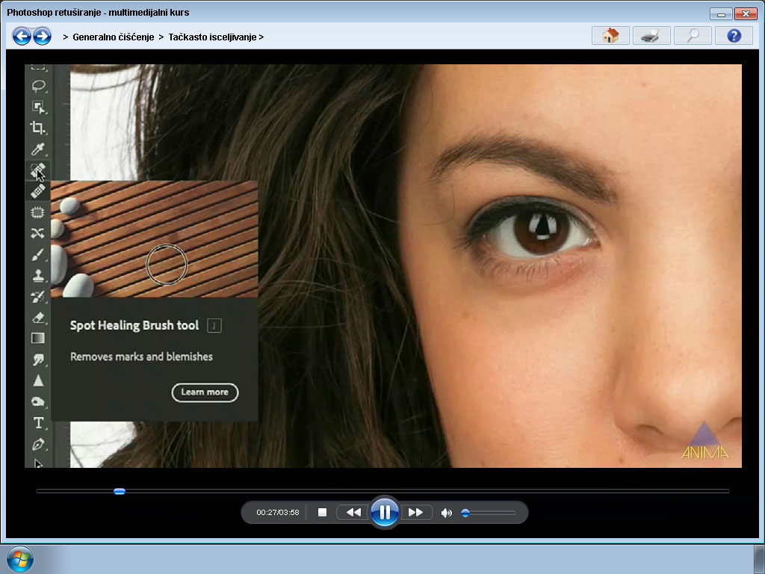Select the Crop tool
The image size is (765, 574).
(x=38, y=128)
